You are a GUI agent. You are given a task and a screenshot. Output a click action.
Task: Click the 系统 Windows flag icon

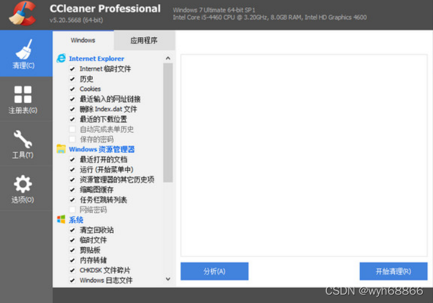coord(61,219)
